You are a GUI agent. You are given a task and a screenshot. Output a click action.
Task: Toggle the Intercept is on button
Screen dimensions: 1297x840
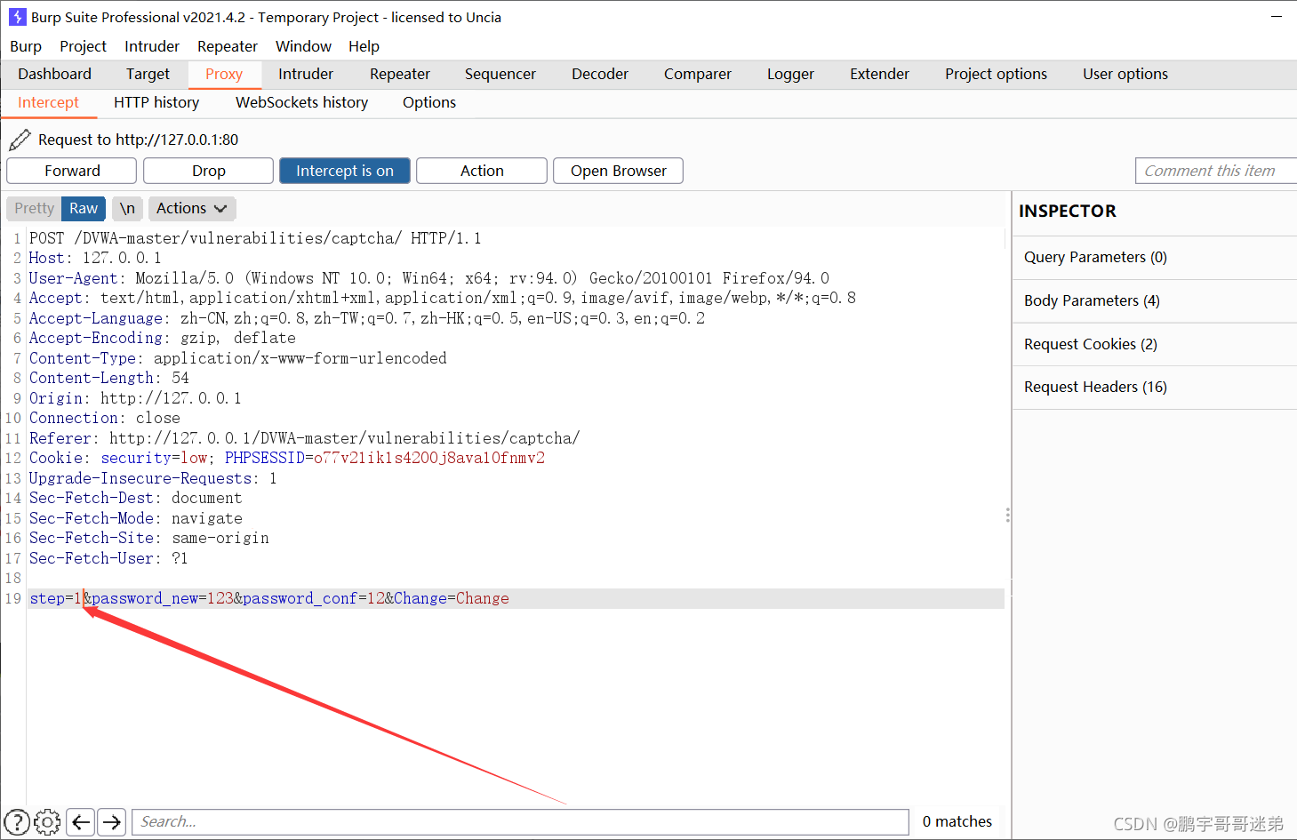coord(345,171)
